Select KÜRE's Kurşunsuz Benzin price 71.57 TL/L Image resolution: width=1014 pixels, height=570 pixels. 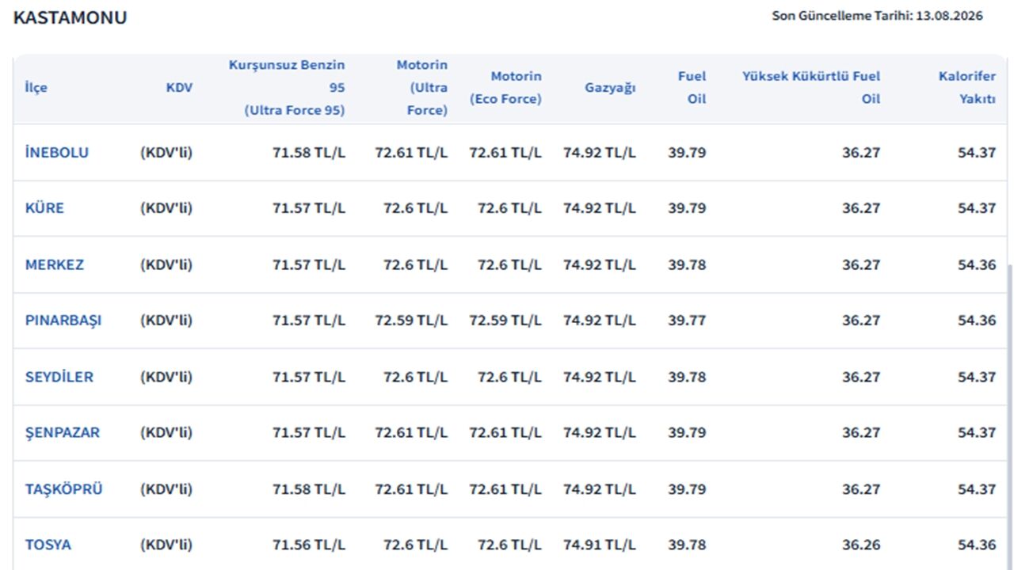click(309, 208)
